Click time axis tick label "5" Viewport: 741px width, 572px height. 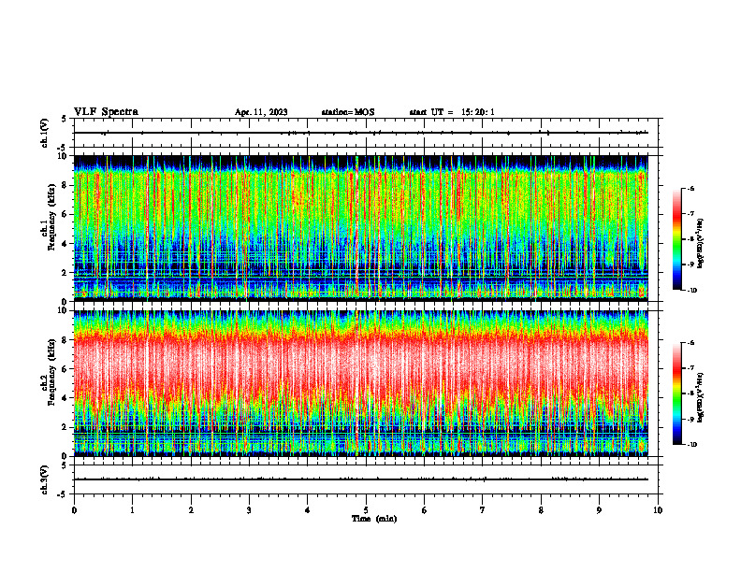[x=366, y=510]
